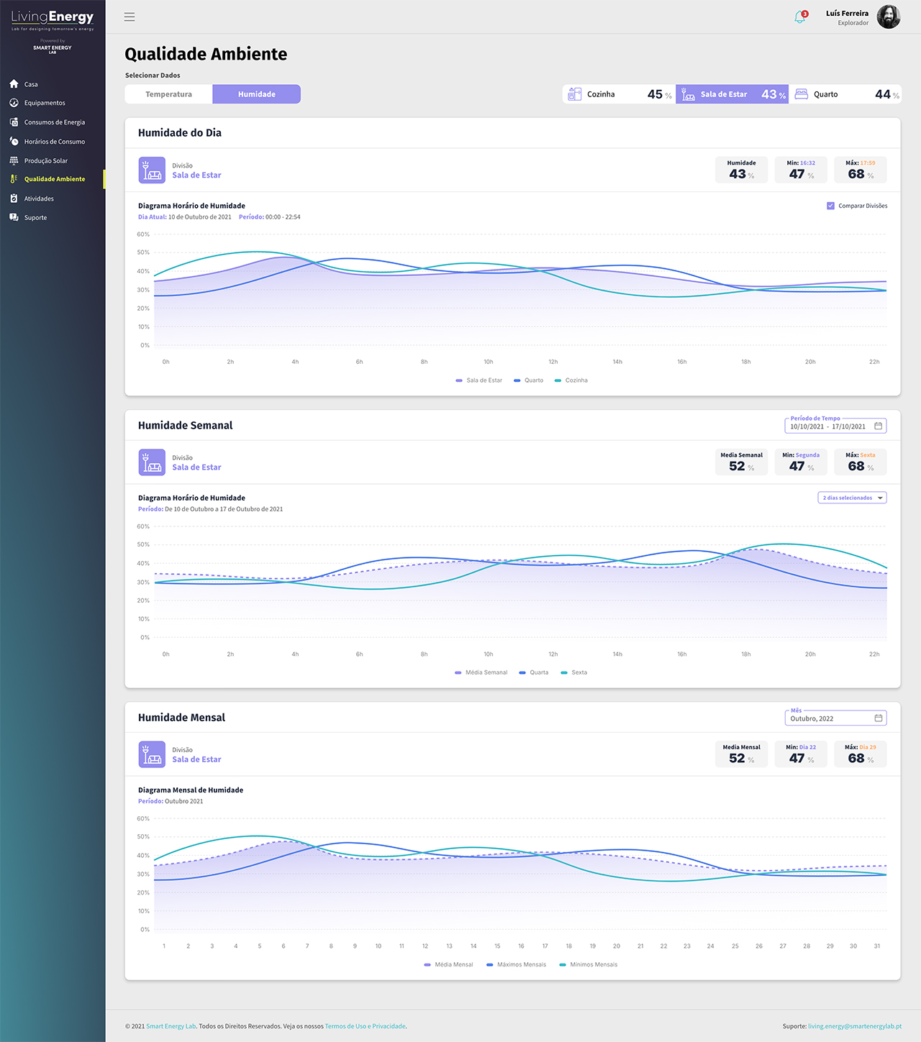
Task: Open the Atividades clipboard icon
Action: (x=14, y=198)
